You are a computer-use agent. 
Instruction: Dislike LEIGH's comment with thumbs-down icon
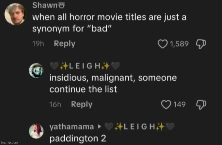pyautogui.click(x=201, y=105)
